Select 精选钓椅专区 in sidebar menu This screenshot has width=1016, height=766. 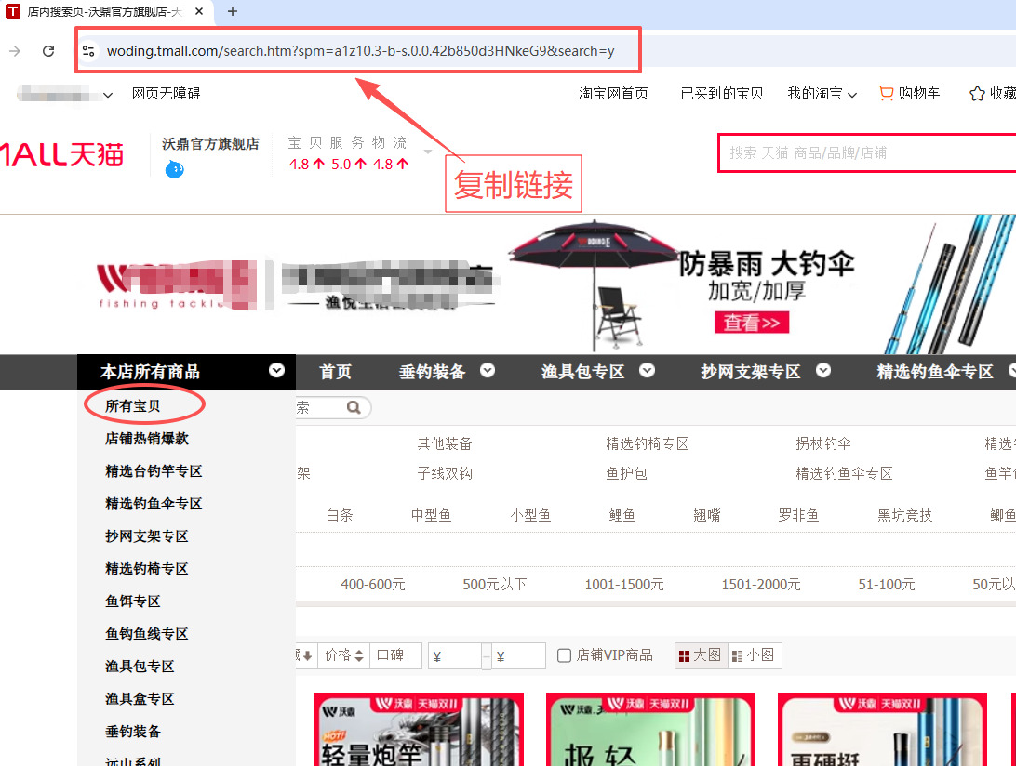(146, 569)
